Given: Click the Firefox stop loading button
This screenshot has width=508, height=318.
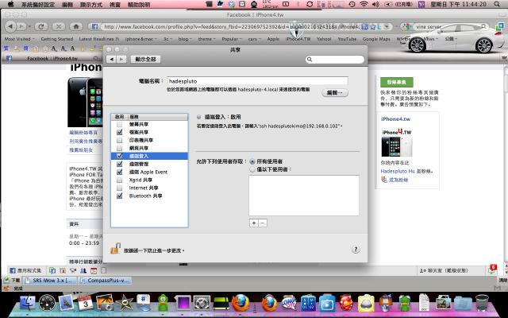Looking at the screenshot, I should 58,26.
